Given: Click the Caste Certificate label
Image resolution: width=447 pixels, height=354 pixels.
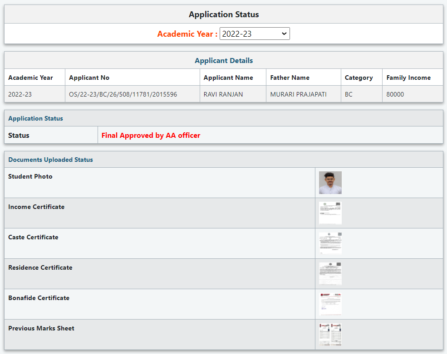Looking at the screenshot, I should point(33,237).
